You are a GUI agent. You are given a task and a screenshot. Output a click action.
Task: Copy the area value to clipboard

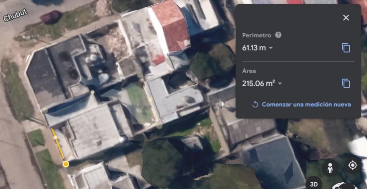coord(346,84)
